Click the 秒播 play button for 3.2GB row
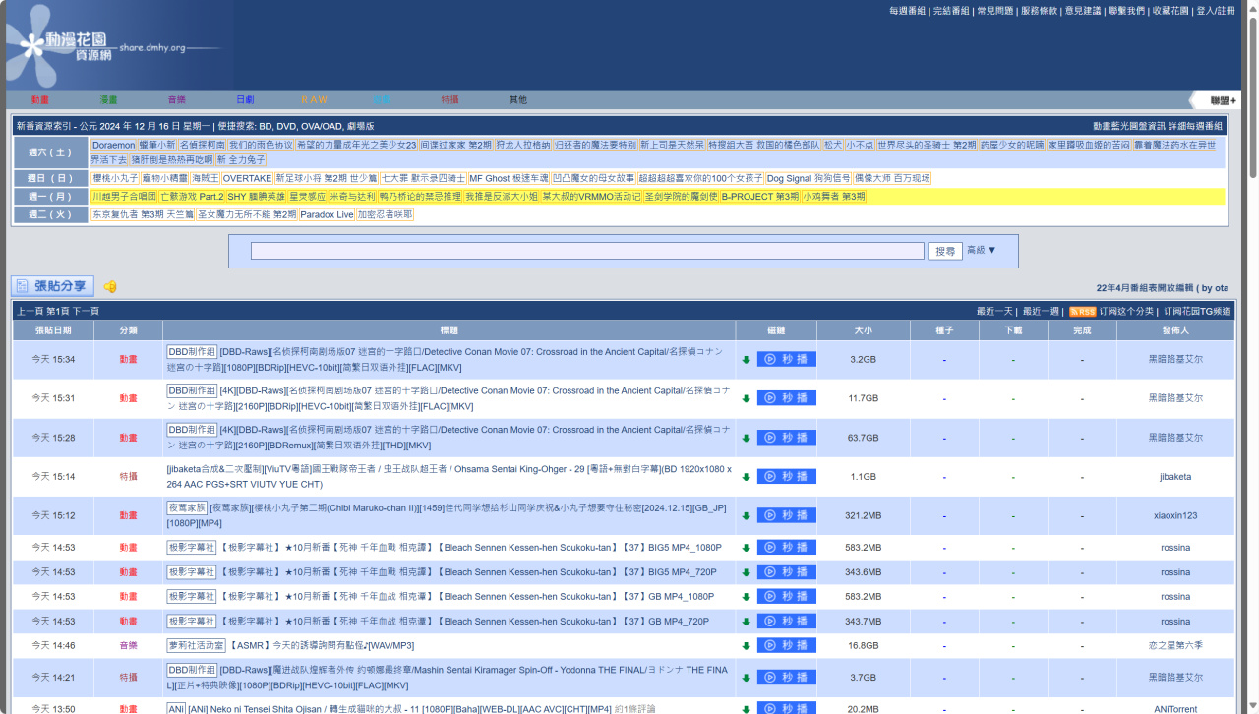 tap(787, 359)
